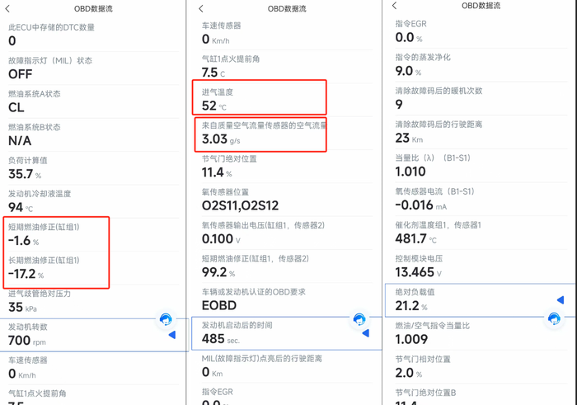Select the 发动机冷却液温度 94 °C item
This screenshot has height=405, width=577.
tap(91, 200)
